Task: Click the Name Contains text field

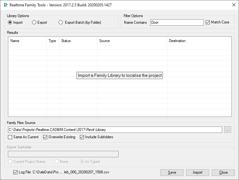Action: [x=177, y=22]
